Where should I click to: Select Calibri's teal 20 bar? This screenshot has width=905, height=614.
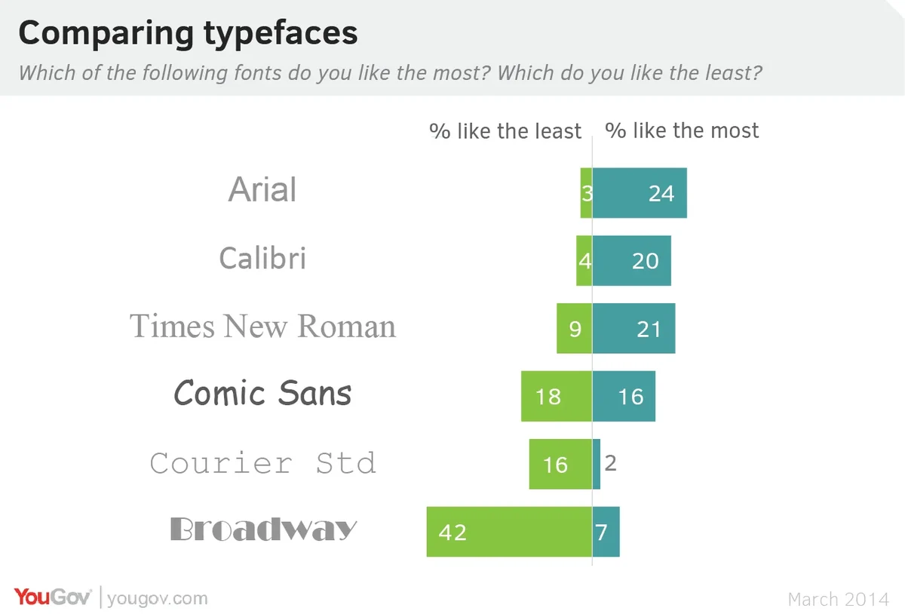pyautogui.click(x=632, y=261)
